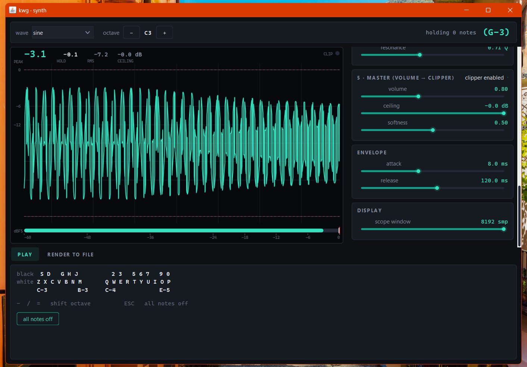Raise the octave with the plus button
The height and width of the screenshot is (367, 527).
[x=165, y=33]
